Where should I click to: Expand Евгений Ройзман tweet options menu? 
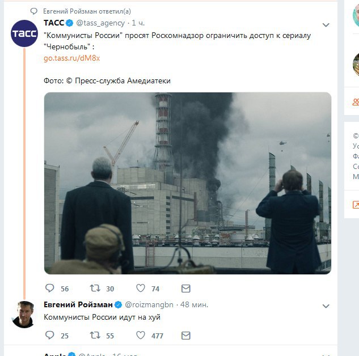(326, 306)
